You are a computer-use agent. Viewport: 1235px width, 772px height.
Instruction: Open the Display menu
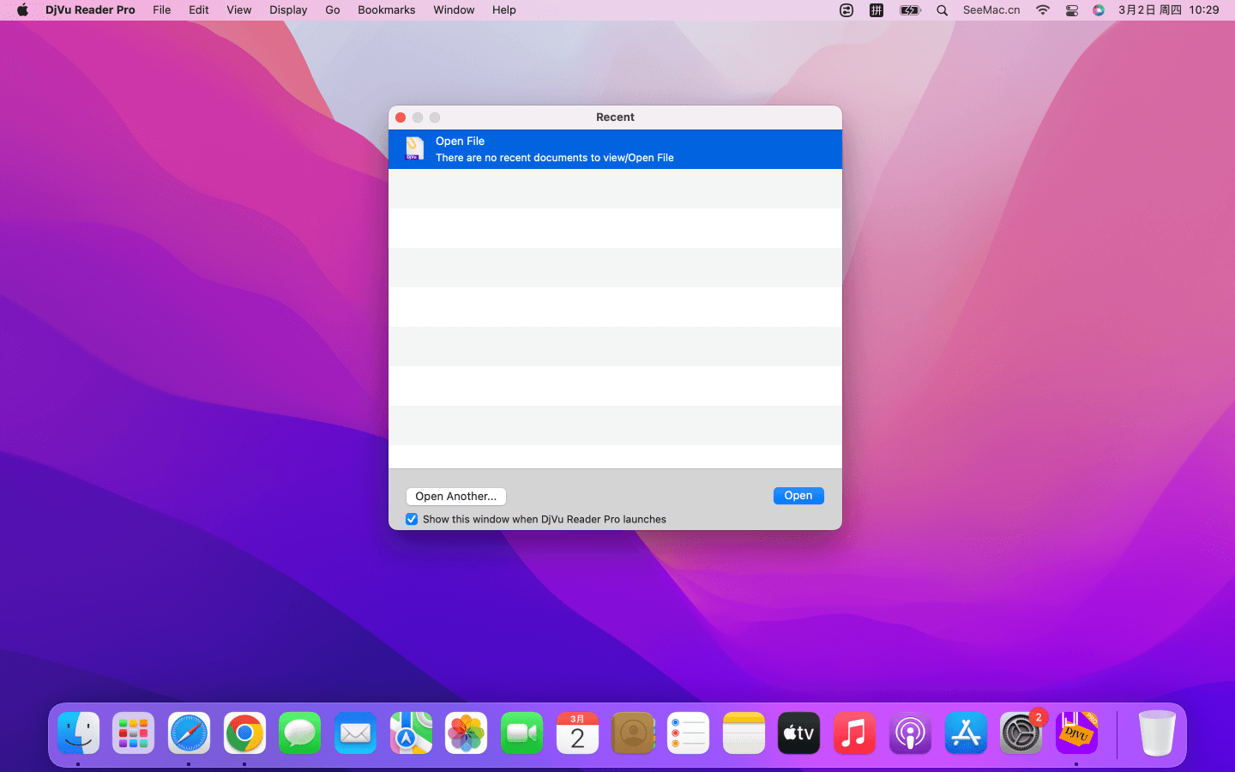(288, 10)
